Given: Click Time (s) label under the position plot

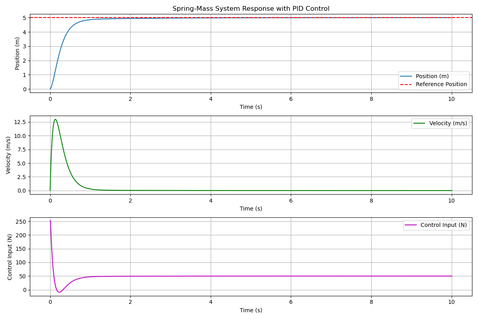Looking at the screenshot, I should coord(251,107).
